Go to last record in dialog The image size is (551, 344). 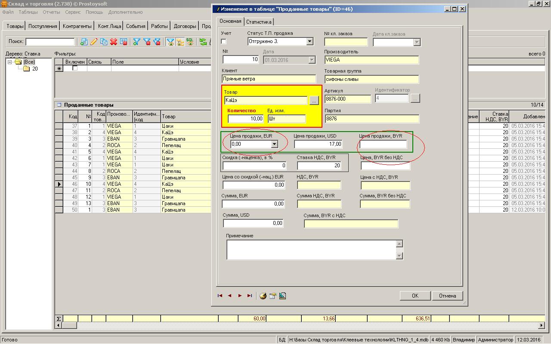pos(249,296)
